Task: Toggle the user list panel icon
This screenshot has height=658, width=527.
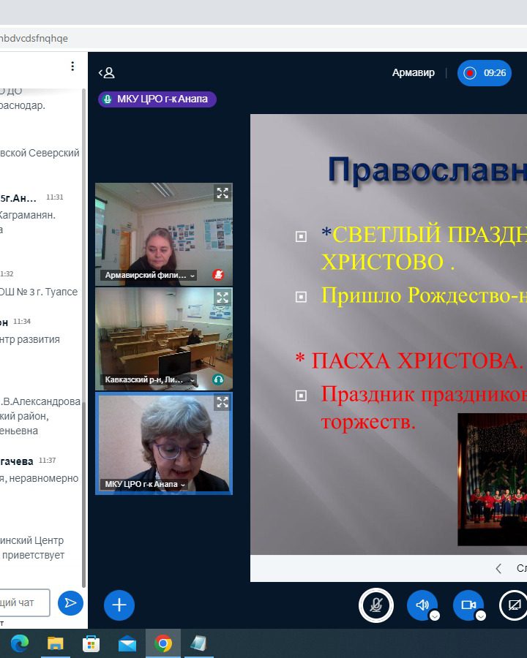Action: (107, 72)
